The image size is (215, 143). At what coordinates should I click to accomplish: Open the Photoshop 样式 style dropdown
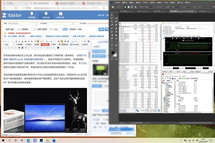[175, 7]
